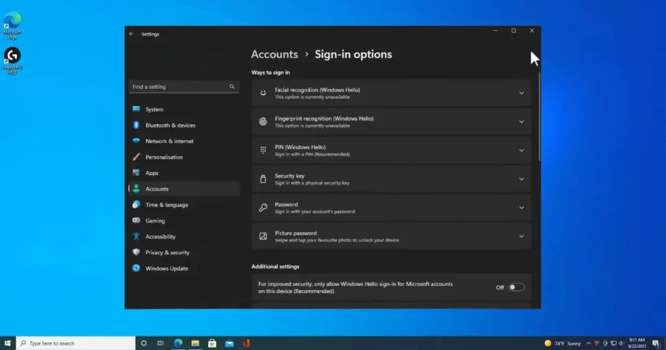
Task: Open Personalisation settings category
Action: [184, 157]
